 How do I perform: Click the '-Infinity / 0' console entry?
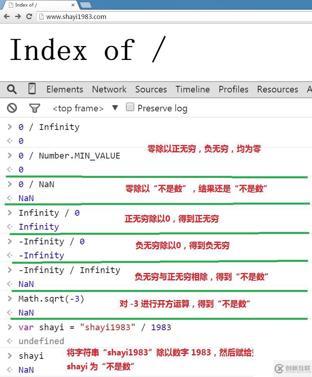(52, 242)
